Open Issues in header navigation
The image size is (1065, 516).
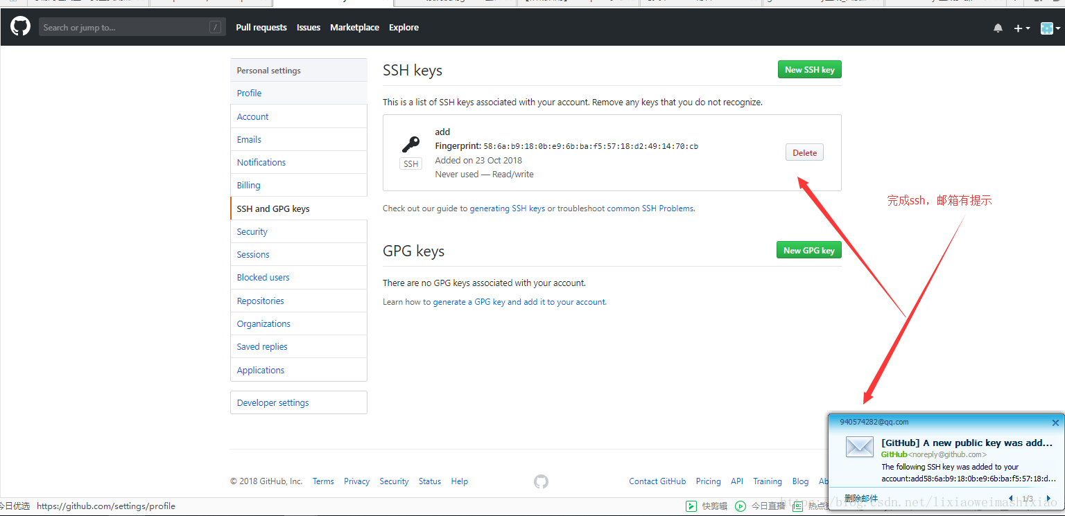[309, 28]
